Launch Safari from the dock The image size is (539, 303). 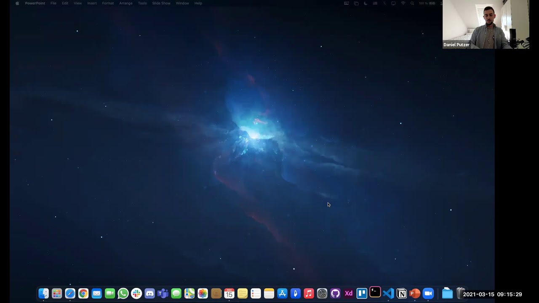click(x=70, y=293)
